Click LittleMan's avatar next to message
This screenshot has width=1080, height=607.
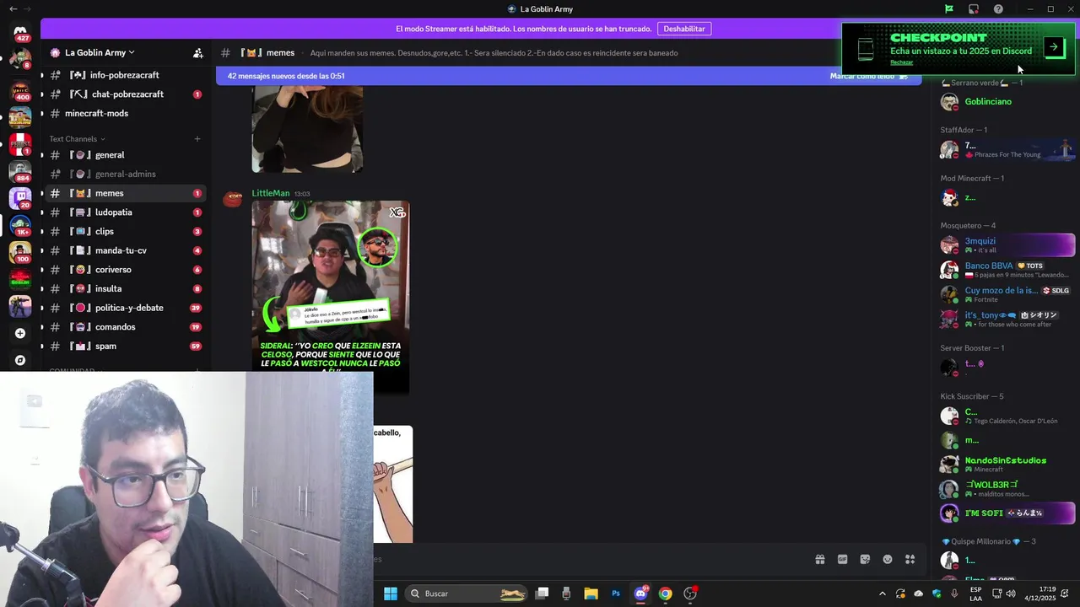[233, 200]
